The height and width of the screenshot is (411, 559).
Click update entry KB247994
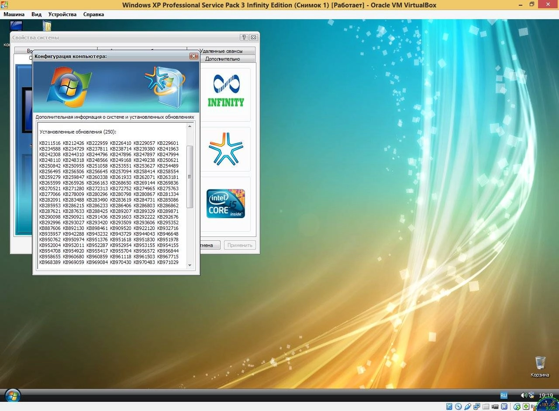tap(168, 154)
